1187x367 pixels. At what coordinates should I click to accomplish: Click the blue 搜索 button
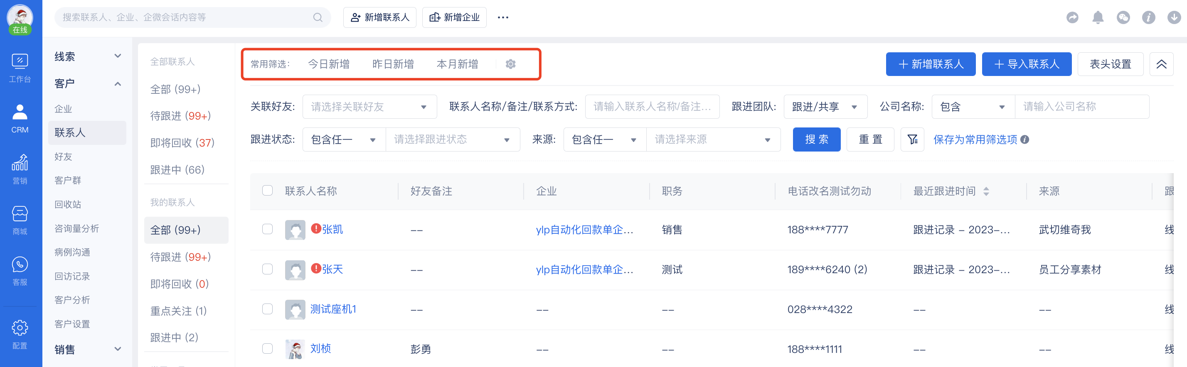(816, 139)
